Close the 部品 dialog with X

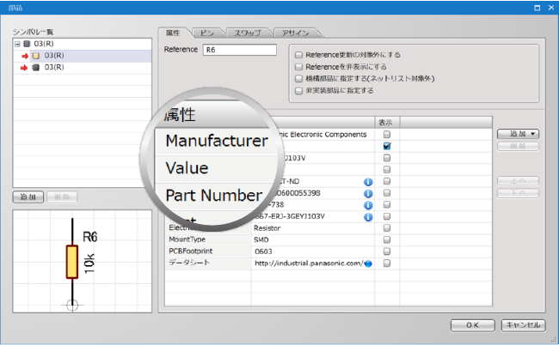[550, 8]
